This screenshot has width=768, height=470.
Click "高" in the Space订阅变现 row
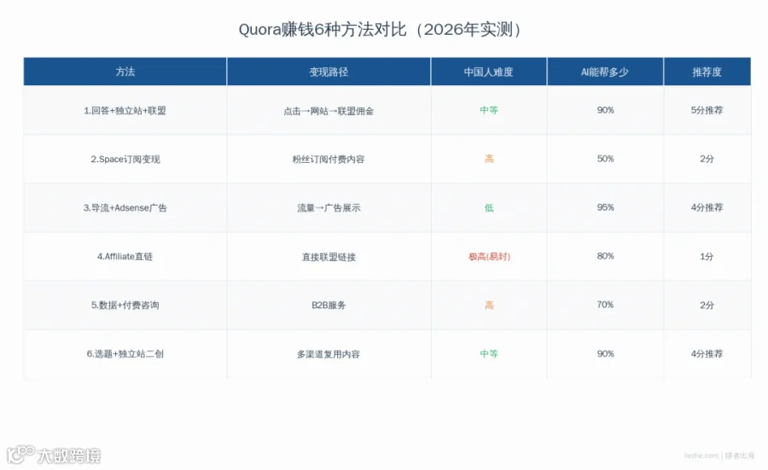[x=489, y=159]
